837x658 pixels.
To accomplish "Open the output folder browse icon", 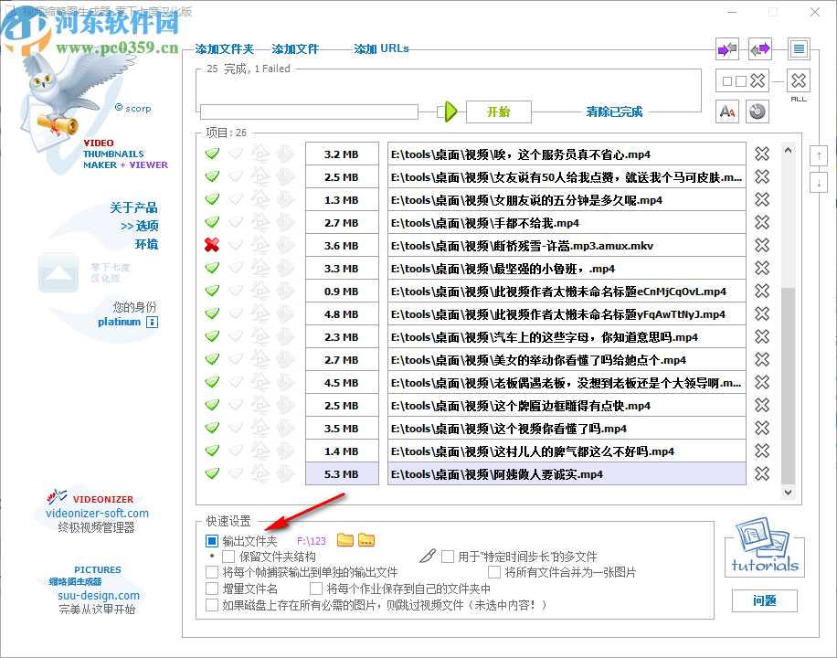I will click(x=344, y=540).
